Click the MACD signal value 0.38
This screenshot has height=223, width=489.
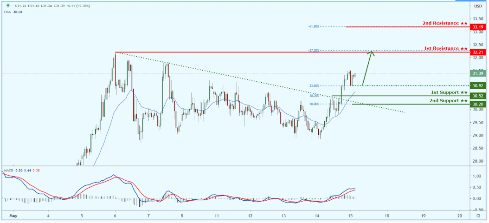36,171
